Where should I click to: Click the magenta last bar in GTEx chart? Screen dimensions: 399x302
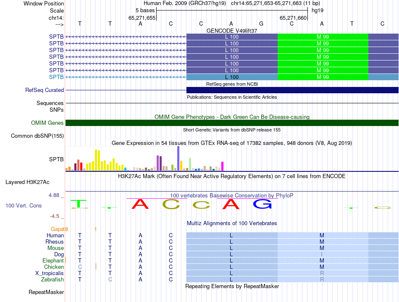pos(223,166)
